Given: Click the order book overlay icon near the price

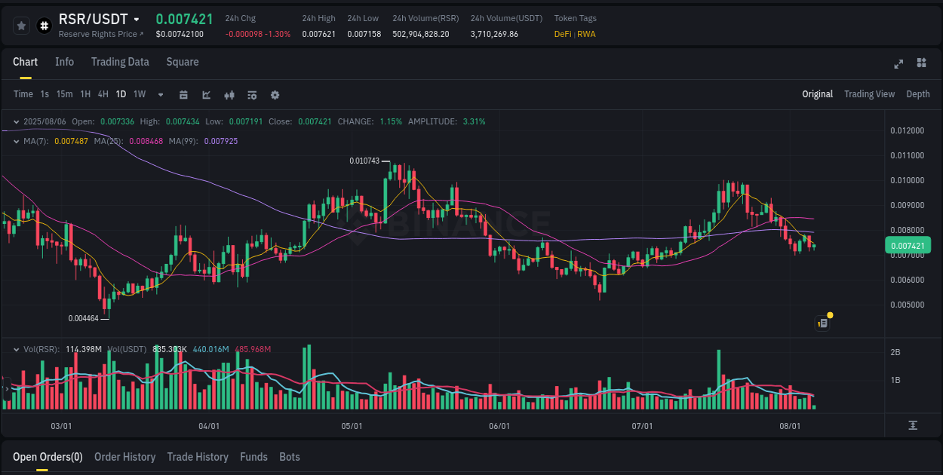Looking at the screenshot, I should 822,323.
